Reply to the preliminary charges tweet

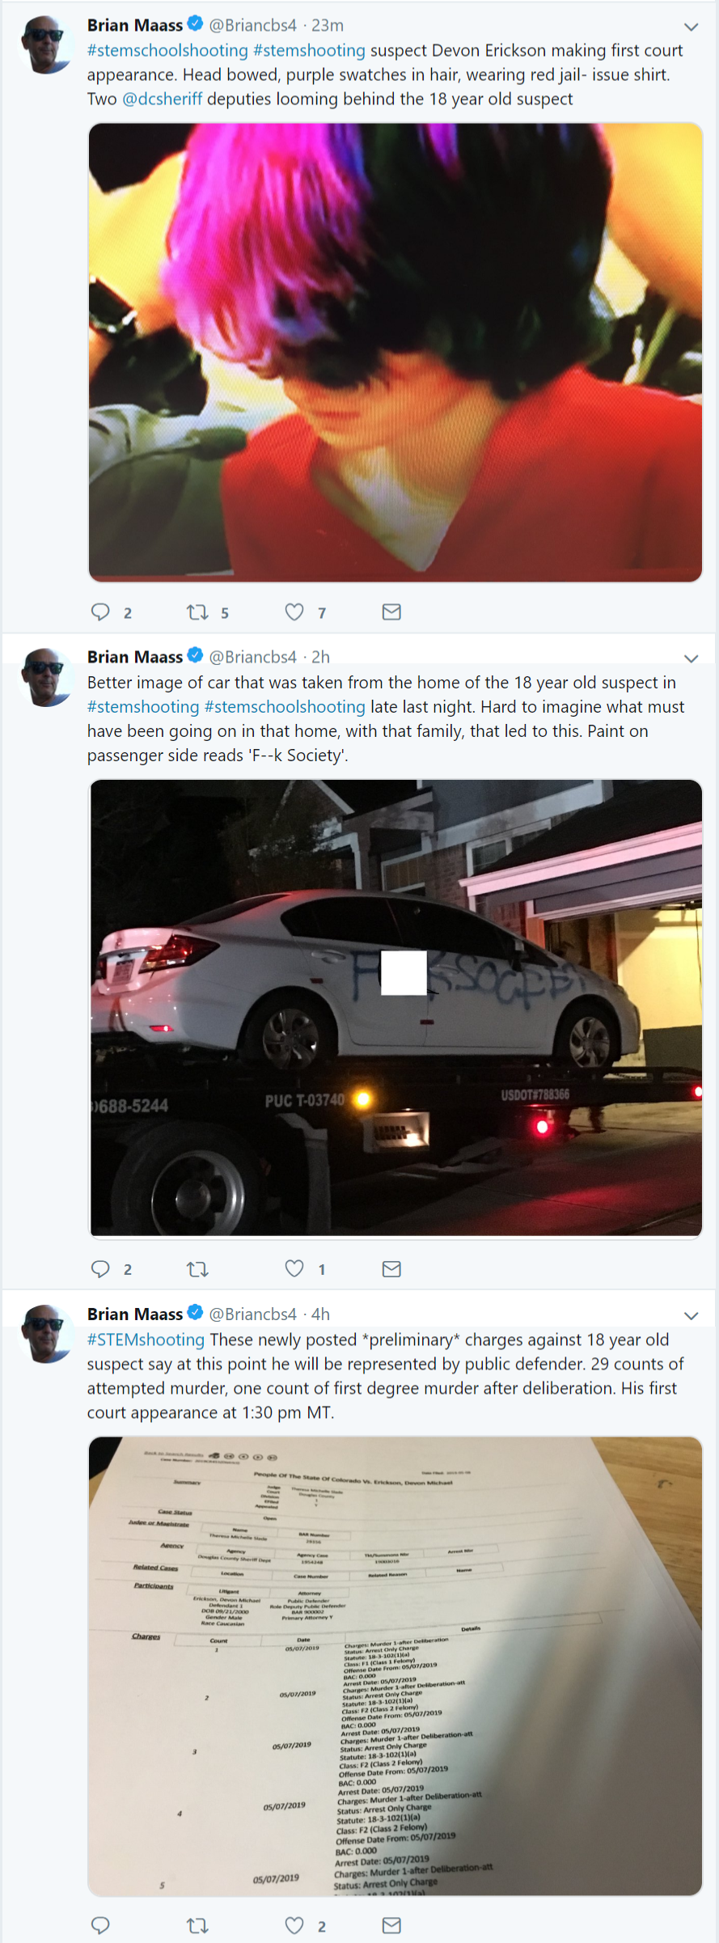coord(100,1925)
